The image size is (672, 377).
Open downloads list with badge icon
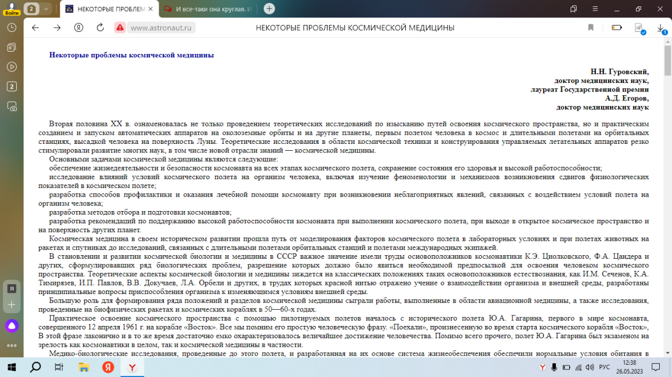coord(660,27)
